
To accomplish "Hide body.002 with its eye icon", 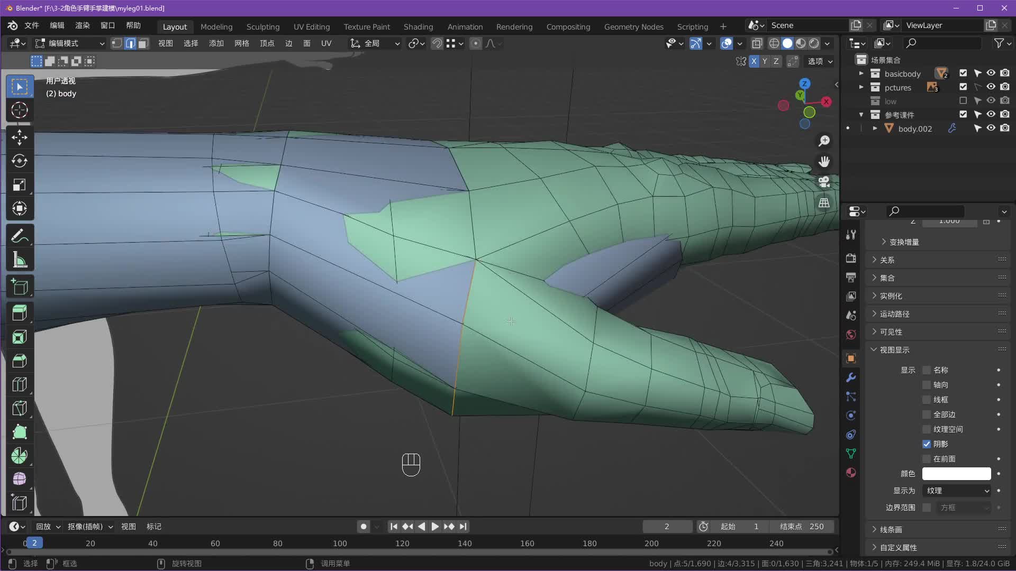I will point(991,128).
